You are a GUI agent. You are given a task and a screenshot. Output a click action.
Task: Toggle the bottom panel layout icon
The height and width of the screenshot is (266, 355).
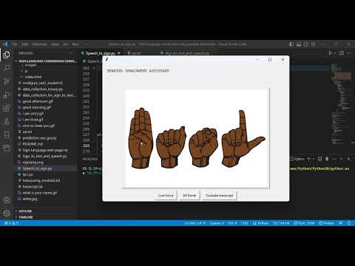coord(299,44)
